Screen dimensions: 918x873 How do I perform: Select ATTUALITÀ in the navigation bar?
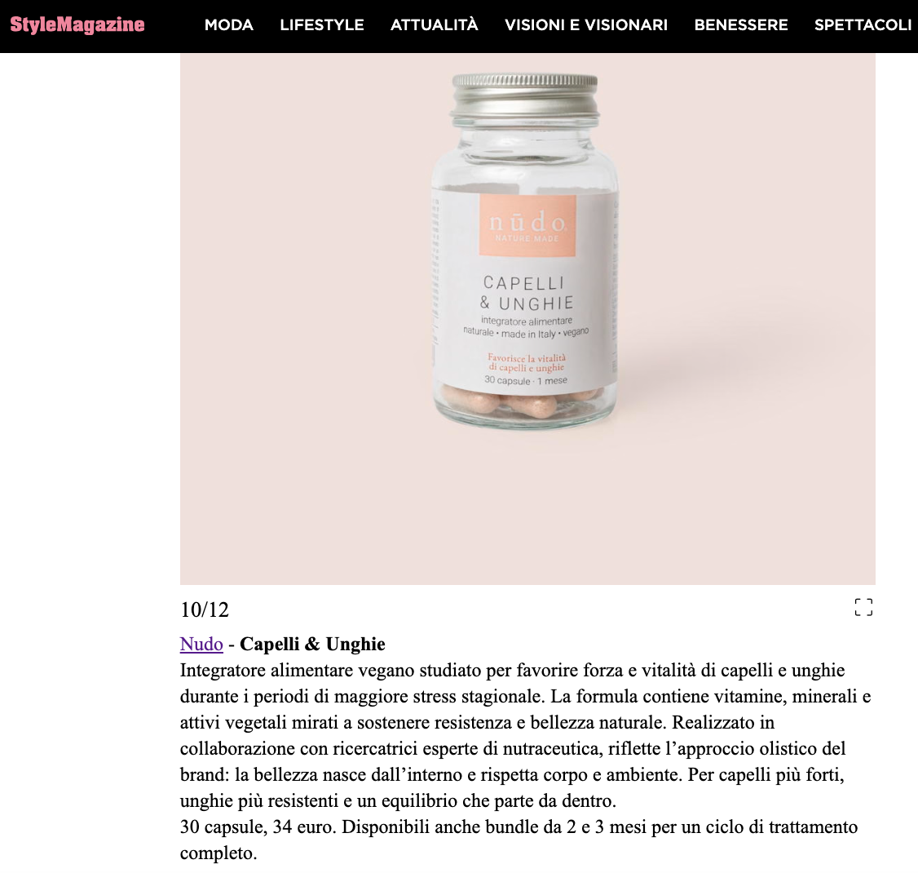[435, 25]
